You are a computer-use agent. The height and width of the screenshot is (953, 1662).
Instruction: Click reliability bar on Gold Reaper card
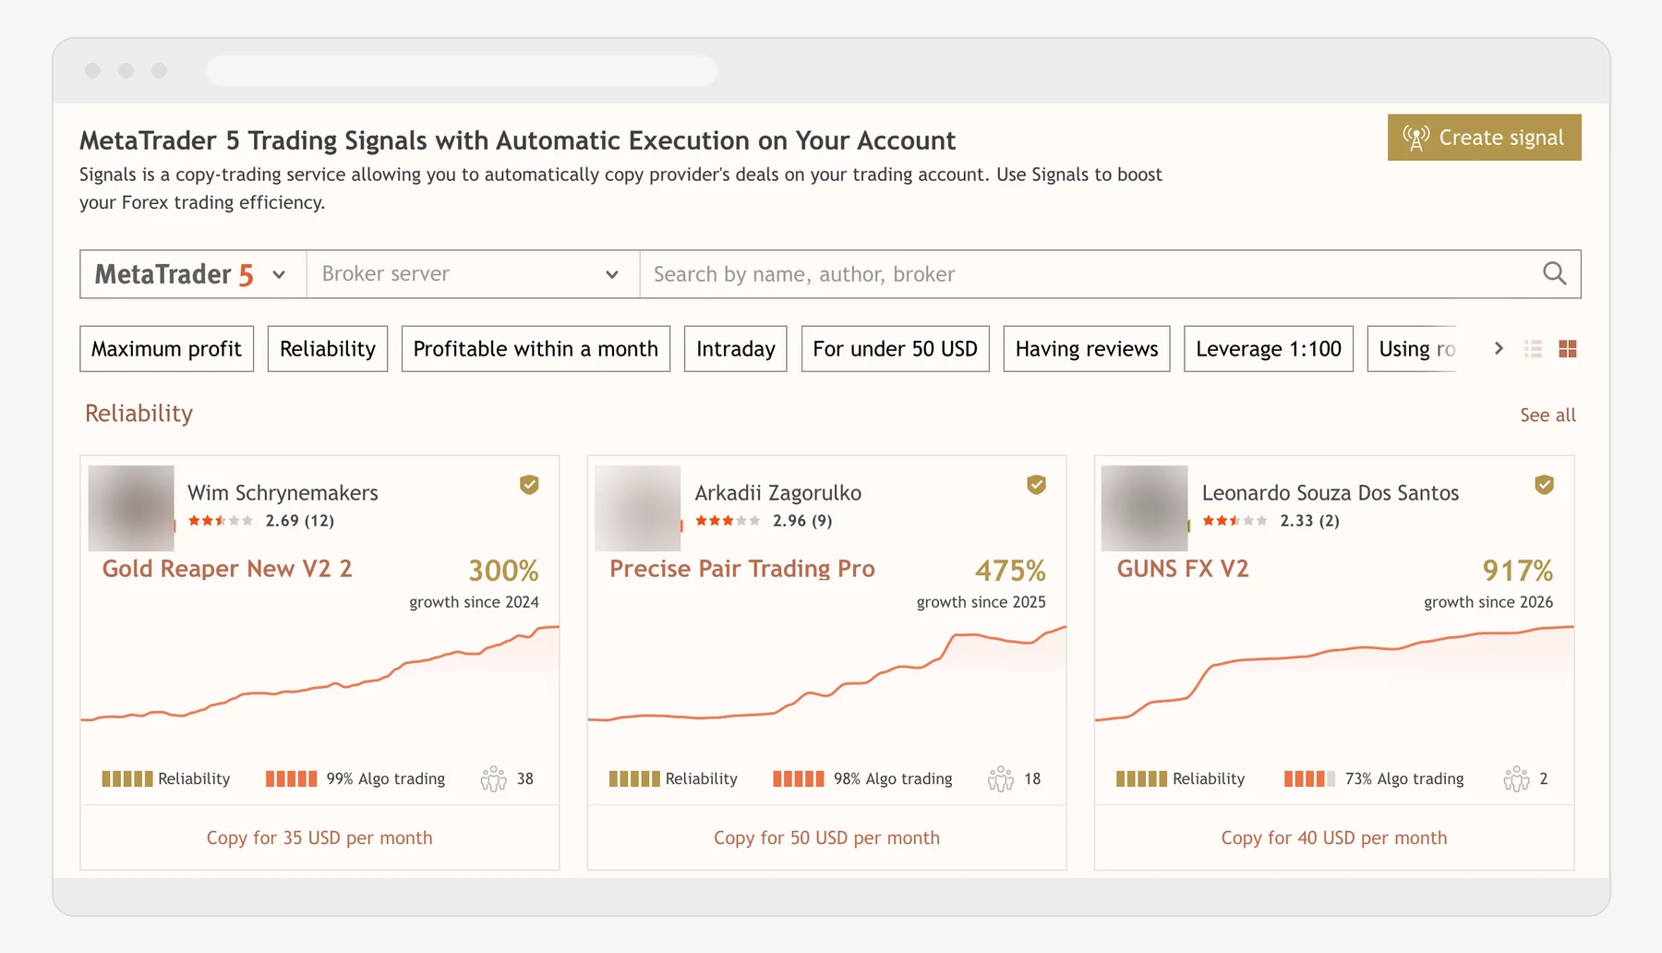[x=127, y=778]
